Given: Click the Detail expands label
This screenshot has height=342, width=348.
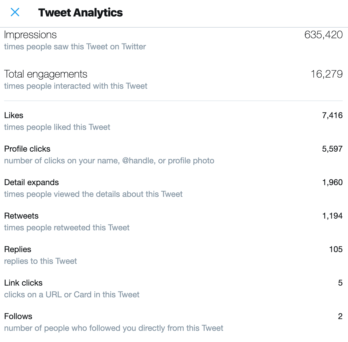Looking at the screenshot, I should [31, 182].
